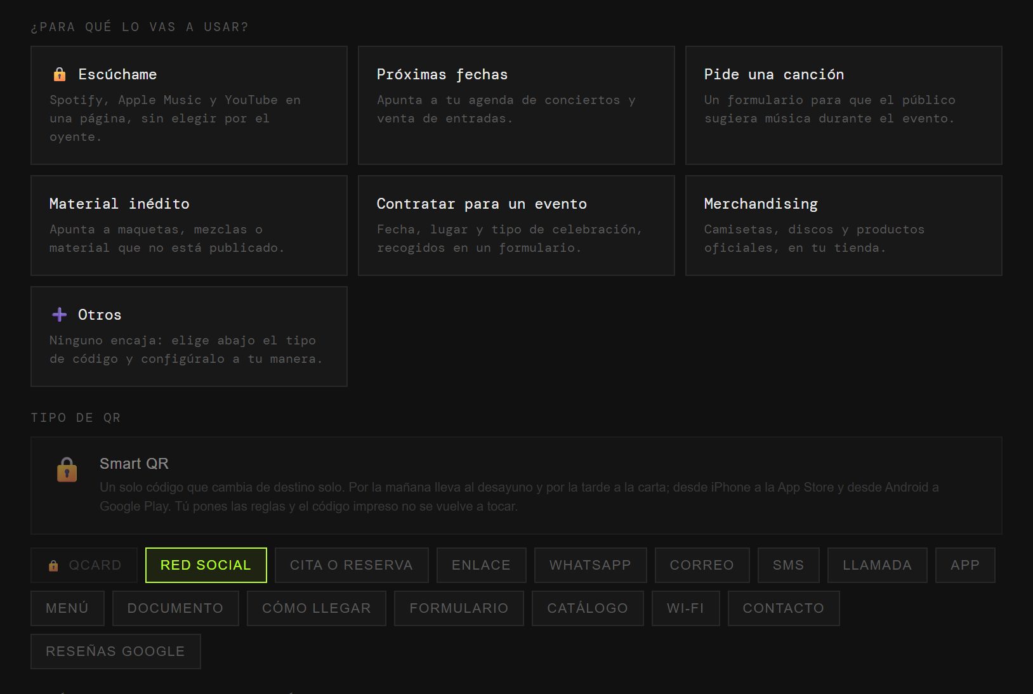Select the SMS type chip
The image size is (1033, 694).
(789, 565)
